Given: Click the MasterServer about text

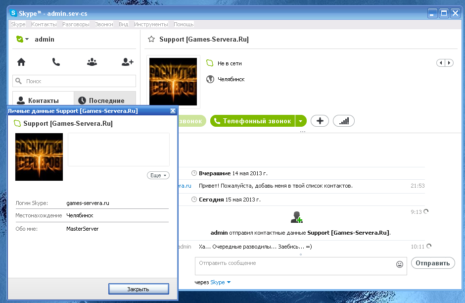Looking at the screenshot, I should [83, 229].
